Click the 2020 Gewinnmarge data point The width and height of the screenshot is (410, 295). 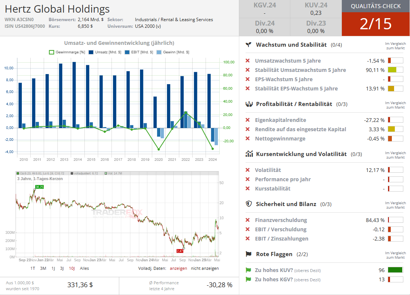159,149
